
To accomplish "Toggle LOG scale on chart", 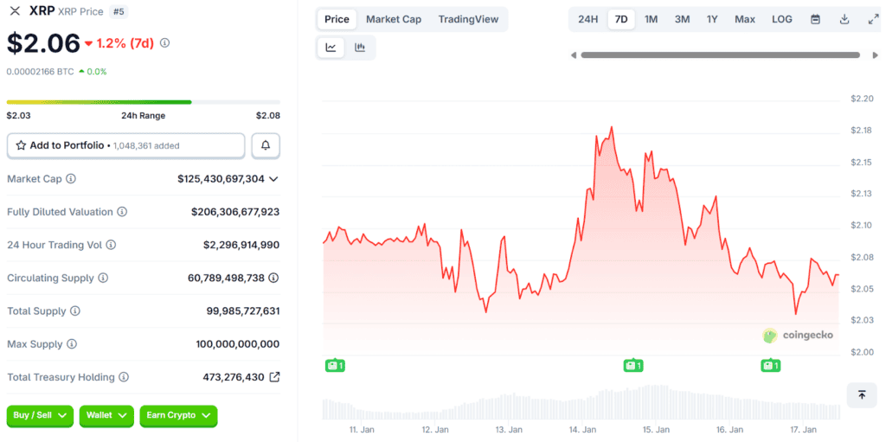I will (x=781, y=19).
